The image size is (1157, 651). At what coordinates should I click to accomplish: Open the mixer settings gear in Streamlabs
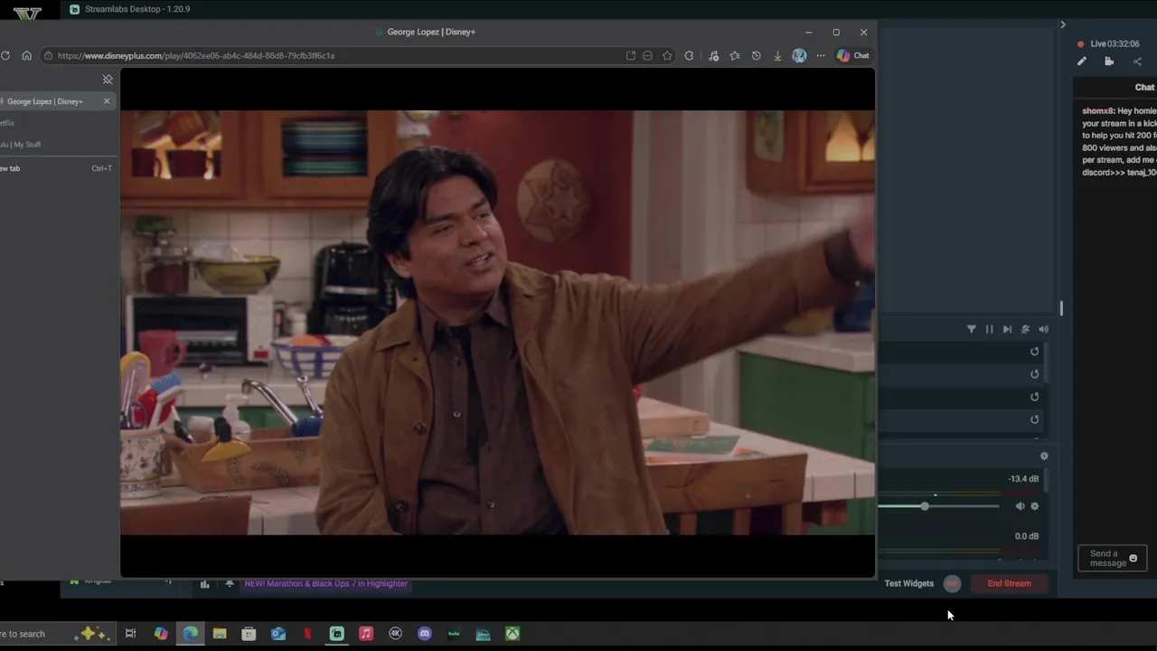tap(1044, 456)
